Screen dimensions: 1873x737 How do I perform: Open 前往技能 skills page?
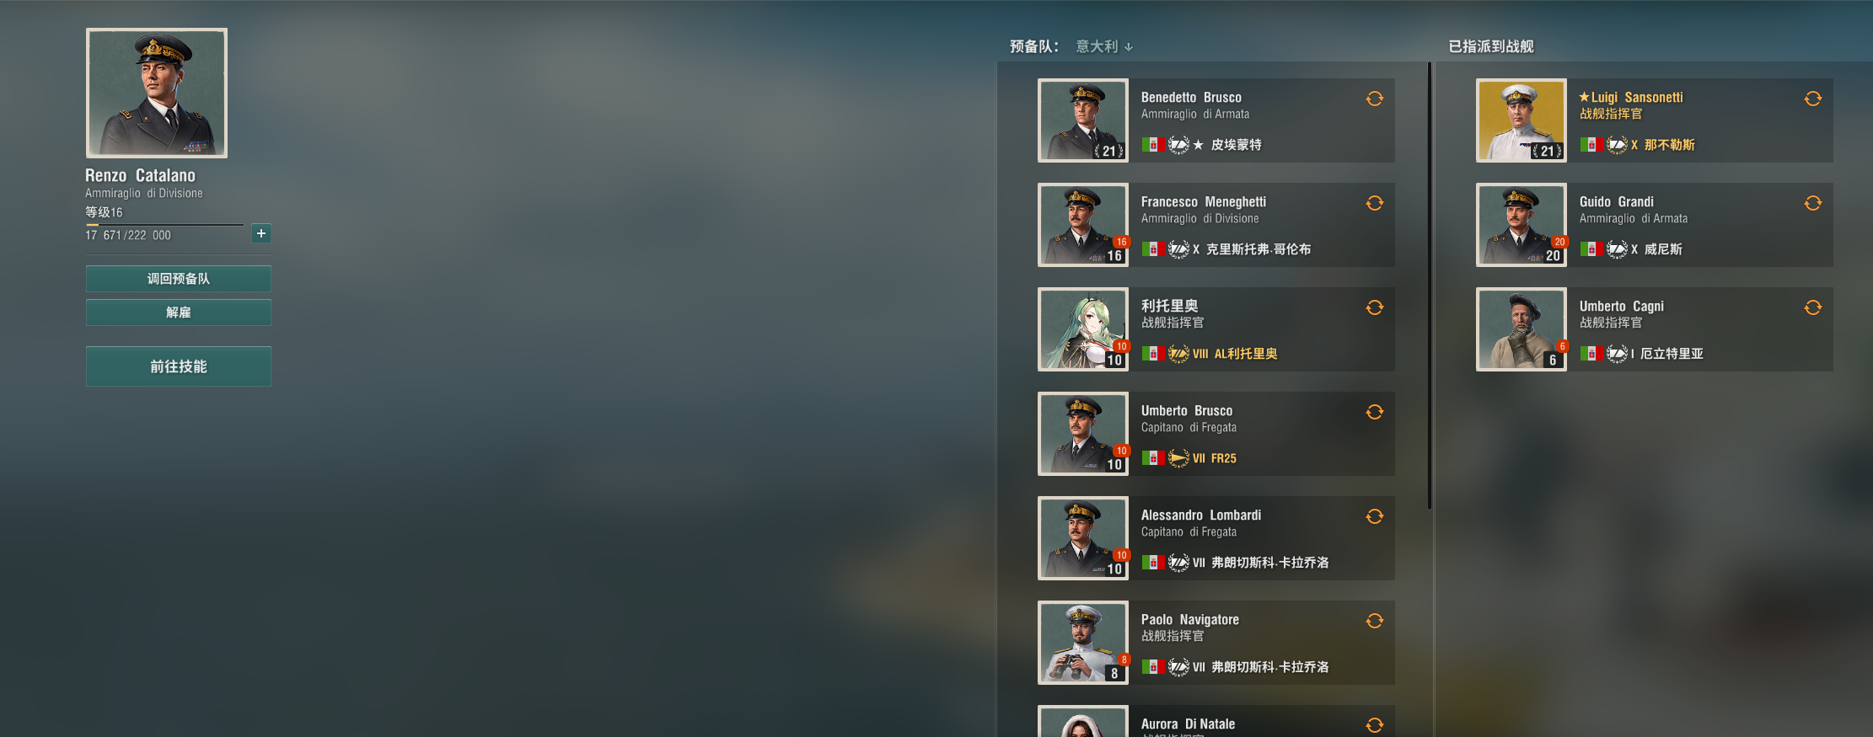pyautogui.click(x=179, y=366)
